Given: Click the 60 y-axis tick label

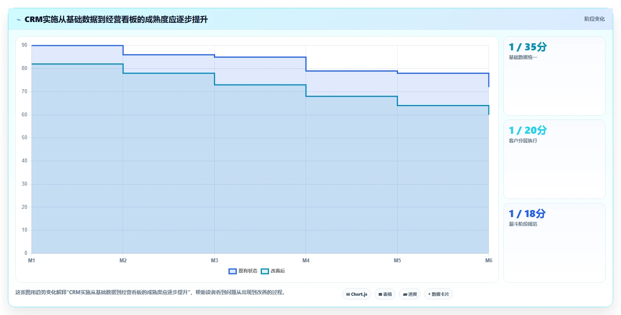Looking at the screenshot, I should coord(24,115).
